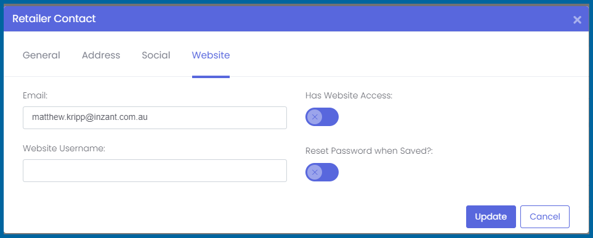
Task: Close the Retailer Contact dialog with X
Action: 577,20
